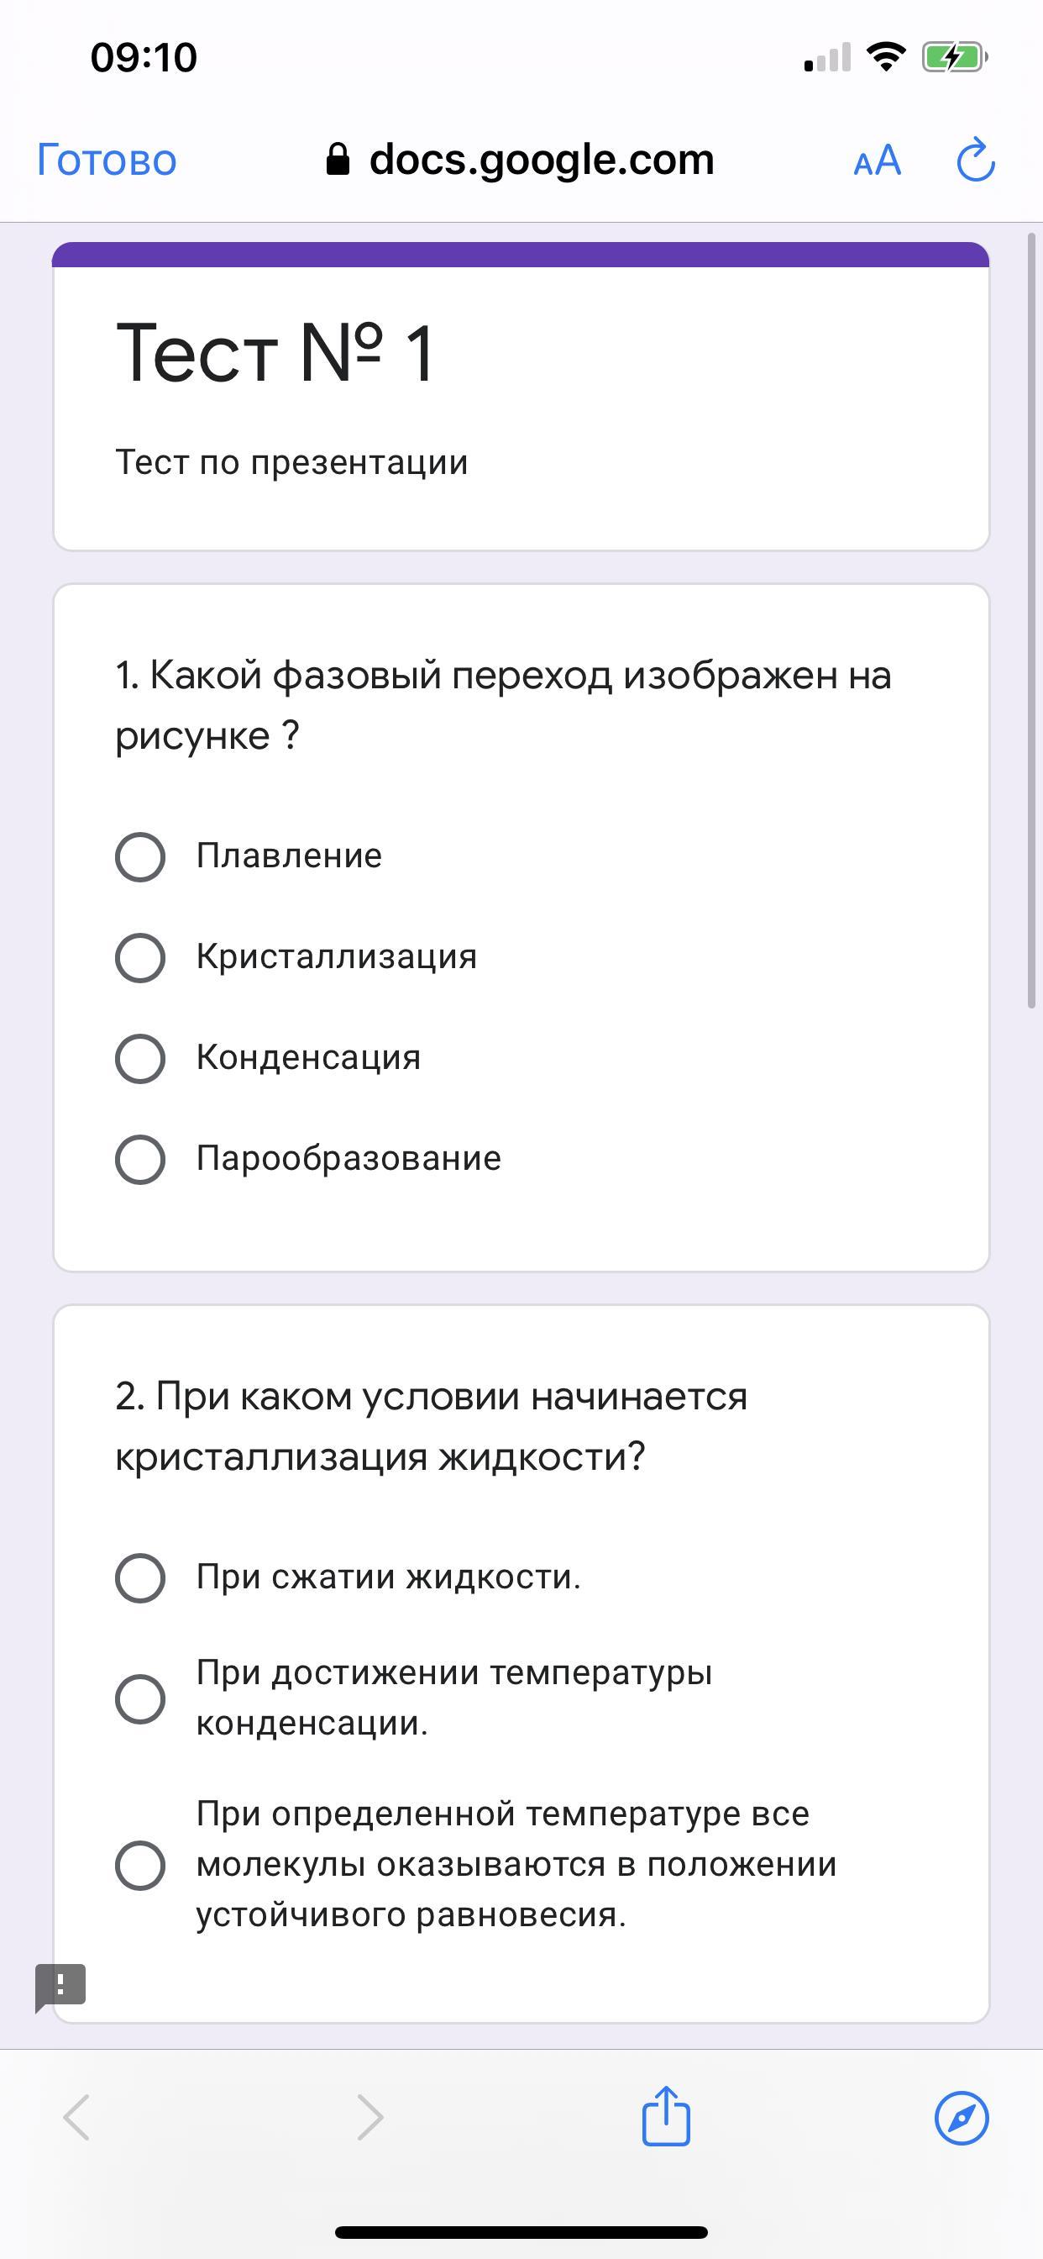Screen dimensions: 1043x2259
Task: Open the AA text size menu
Action: pyautogui.click(x=877, y=161)
